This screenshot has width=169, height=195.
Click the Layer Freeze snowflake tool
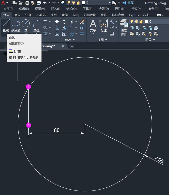coord(144,28)
